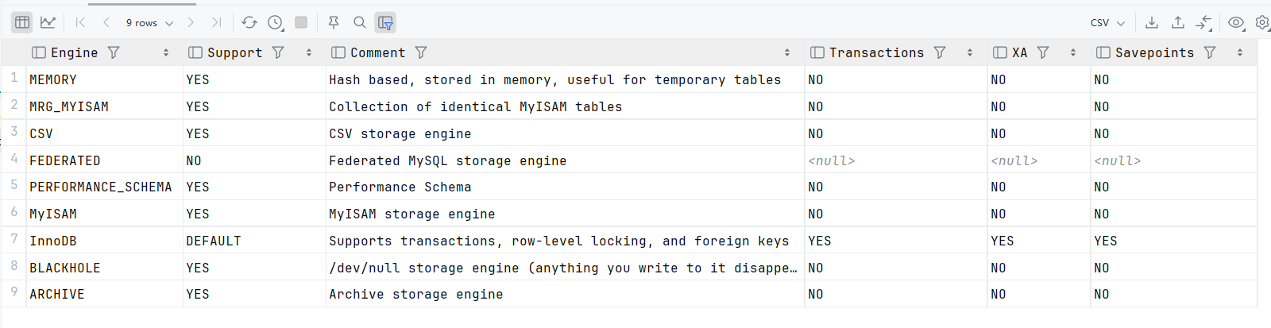Click the Transactions column header
Screen dimensions: 1271x328
click(876, 52)
